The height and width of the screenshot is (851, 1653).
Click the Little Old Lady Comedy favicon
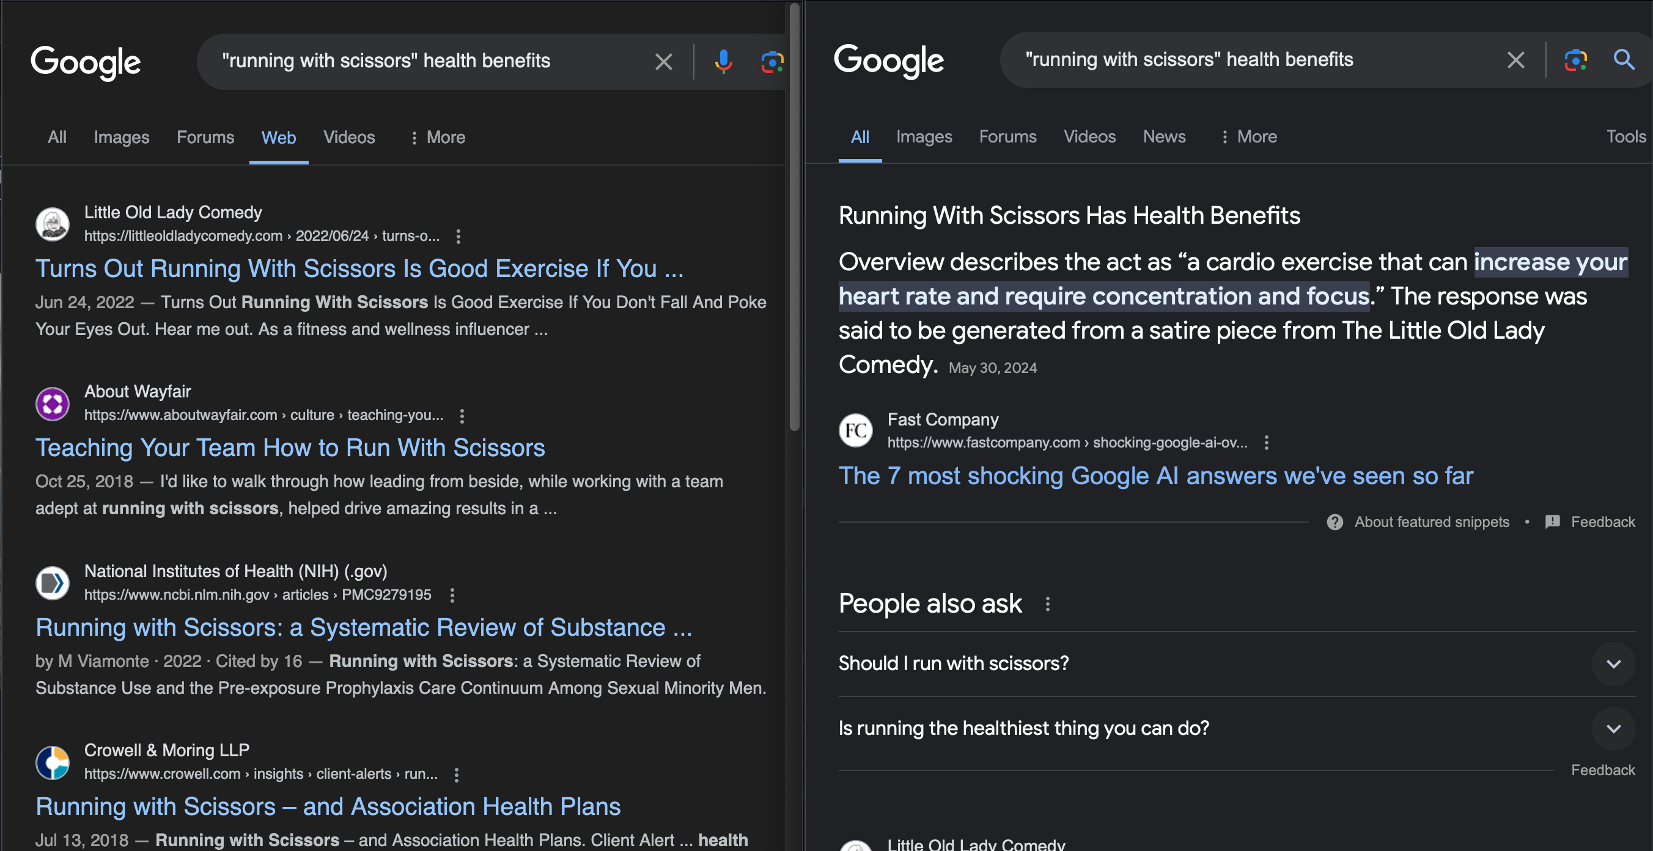click(53, 224)
